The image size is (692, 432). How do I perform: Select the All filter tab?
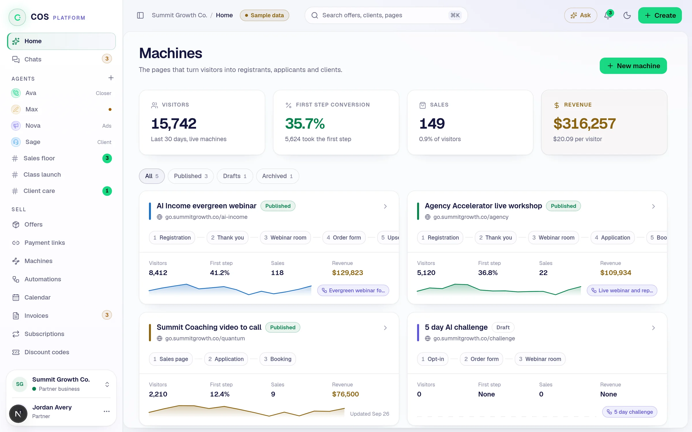(x=152, y=176)
